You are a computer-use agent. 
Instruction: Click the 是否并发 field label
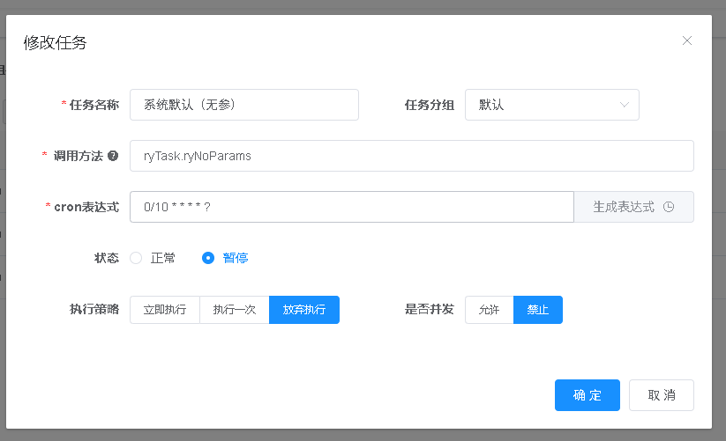click(429, 310)
